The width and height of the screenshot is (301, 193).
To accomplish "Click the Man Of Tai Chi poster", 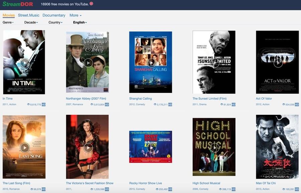I will tap(277, 147).
